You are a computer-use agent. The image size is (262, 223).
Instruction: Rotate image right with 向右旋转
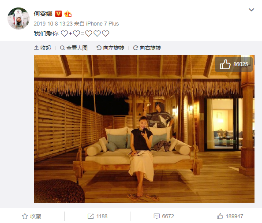(x=147, y=48)
